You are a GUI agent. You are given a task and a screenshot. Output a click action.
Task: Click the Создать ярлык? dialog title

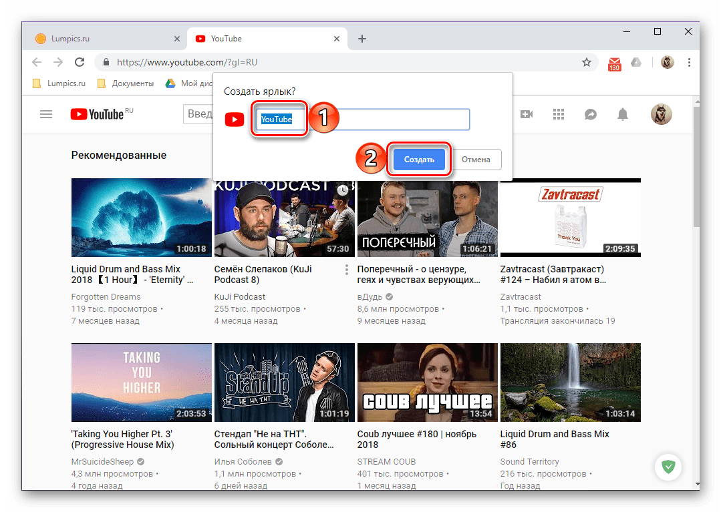[260, 91]
